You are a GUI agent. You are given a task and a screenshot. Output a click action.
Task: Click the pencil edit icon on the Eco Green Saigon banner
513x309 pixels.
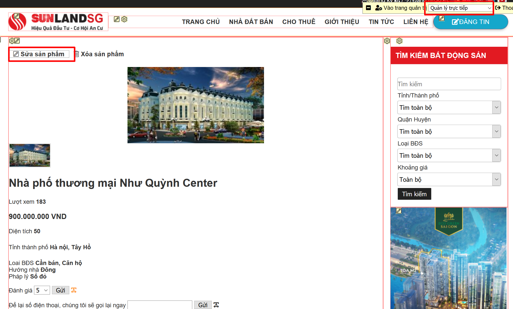point(399,211)
